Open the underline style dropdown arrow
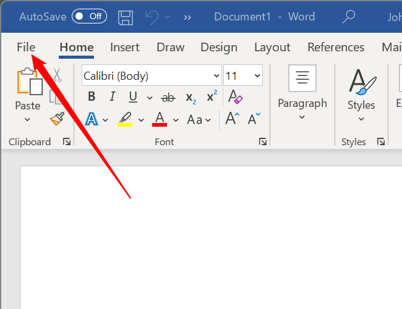Screen dimensions: 402x309 coord(150,98)
